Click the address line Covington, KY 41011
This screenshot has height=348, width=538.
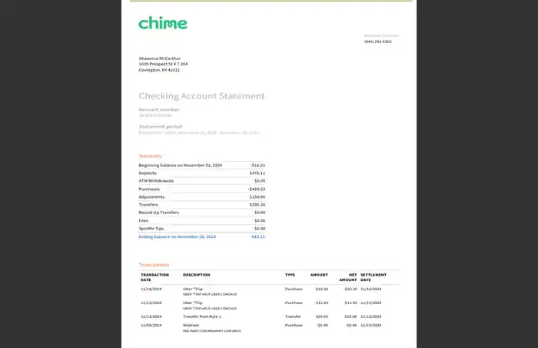[159, 70]
